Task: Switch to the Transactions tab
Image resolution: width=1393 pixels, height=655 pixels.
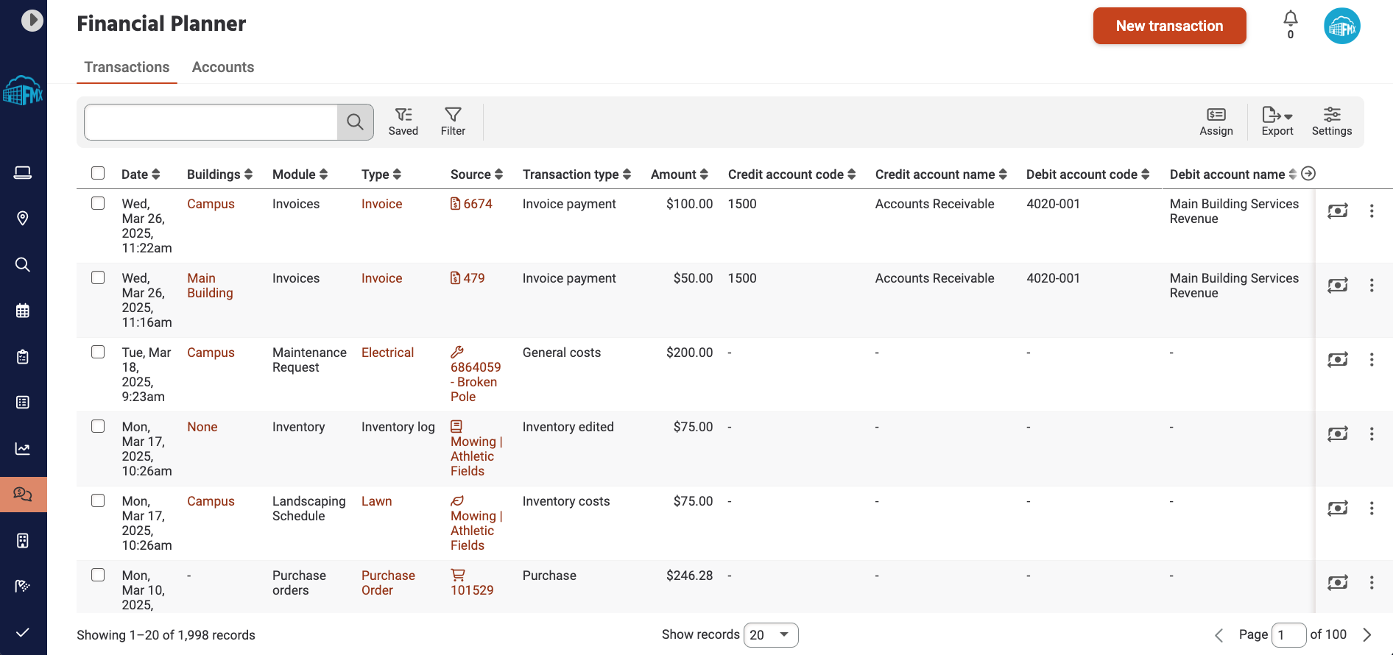Action: tap(127, 67)
